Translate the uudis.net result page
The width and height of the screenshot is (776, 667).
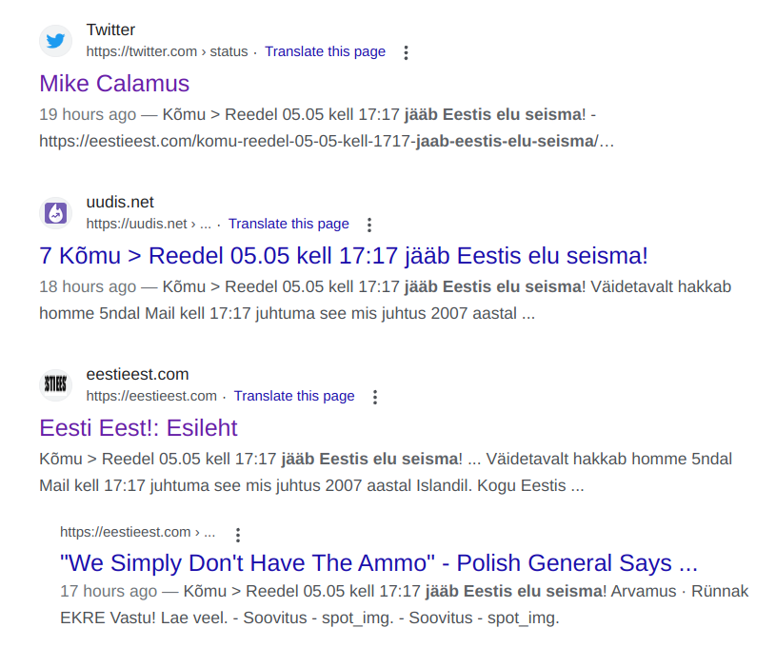coord(289,224)
